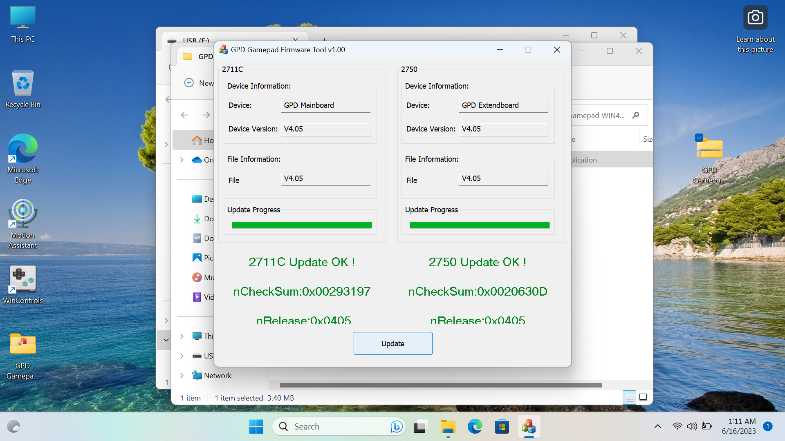Toggle details list view in File Explorer
Screen dimensions: 785x441
click(x=630, y=397)
